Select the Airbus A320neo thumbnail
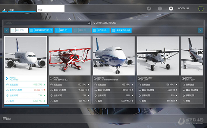Screen dimensions: 207x128 coord(26,56)
